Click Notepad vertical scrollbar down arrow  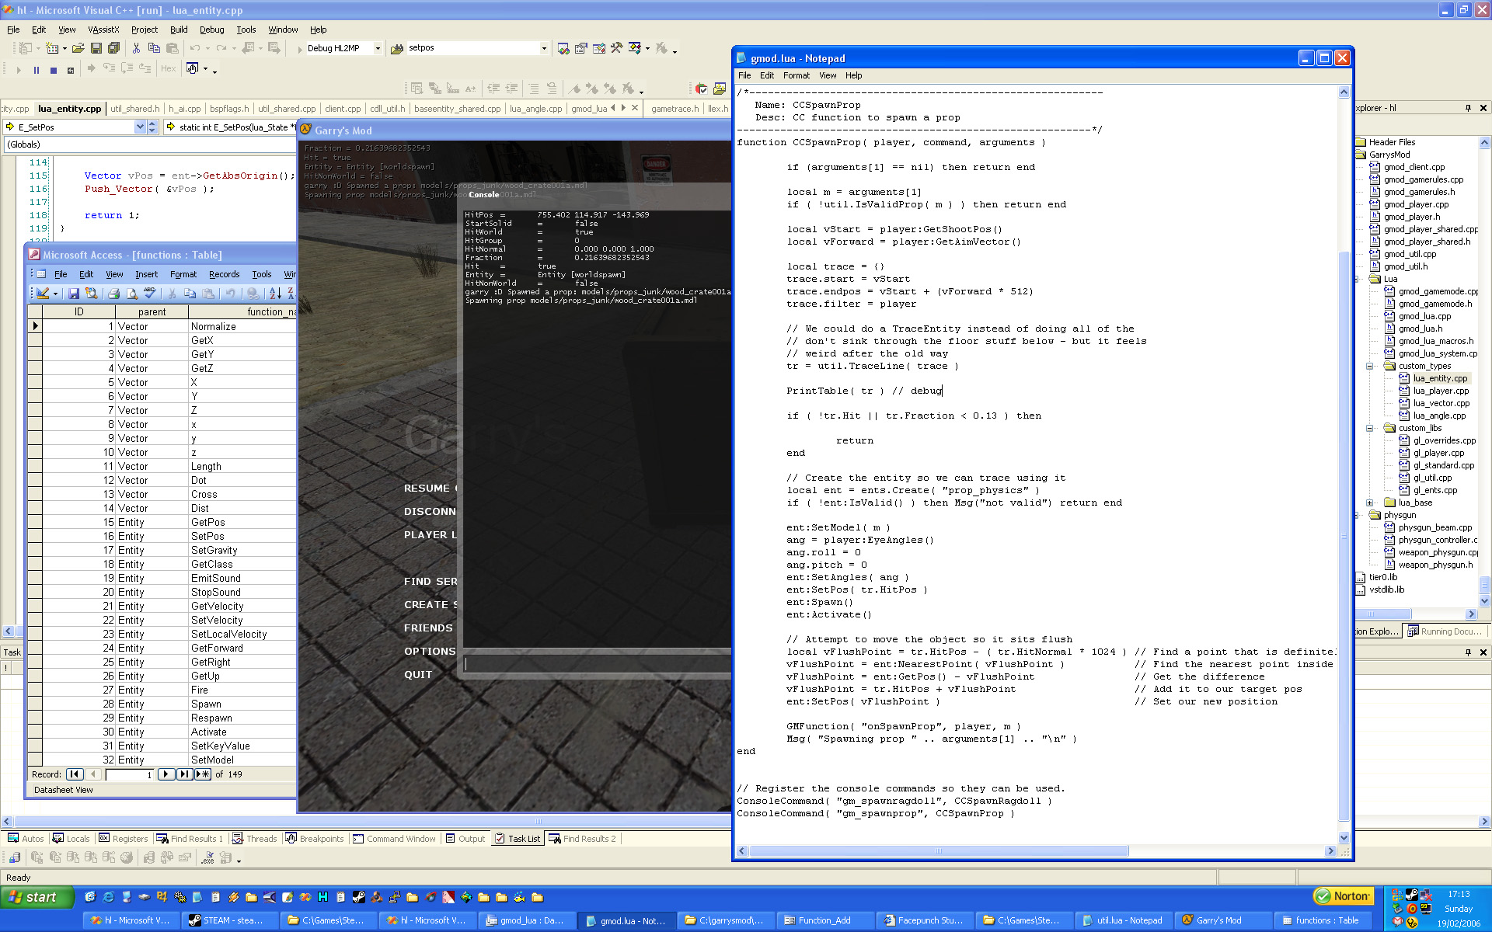point(1344,838)
